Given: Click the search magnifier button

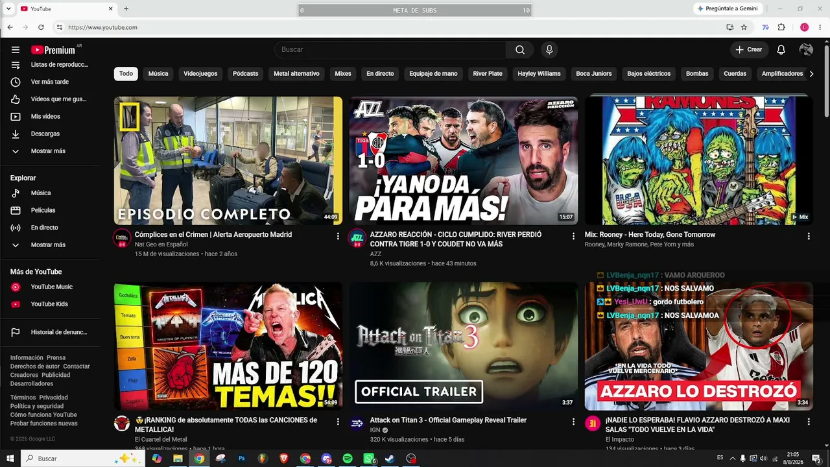Looking at the screenshot, I should [520, 50].
